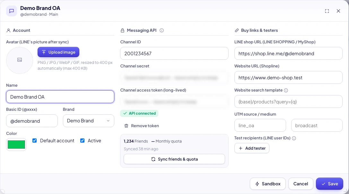Click the Add tester button
The height and width of the screenshot is (194, 349).
click(x=252, y=148)
